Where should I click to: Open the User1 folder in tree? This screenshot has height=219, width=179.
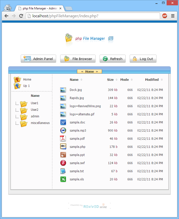pos(34,103)
